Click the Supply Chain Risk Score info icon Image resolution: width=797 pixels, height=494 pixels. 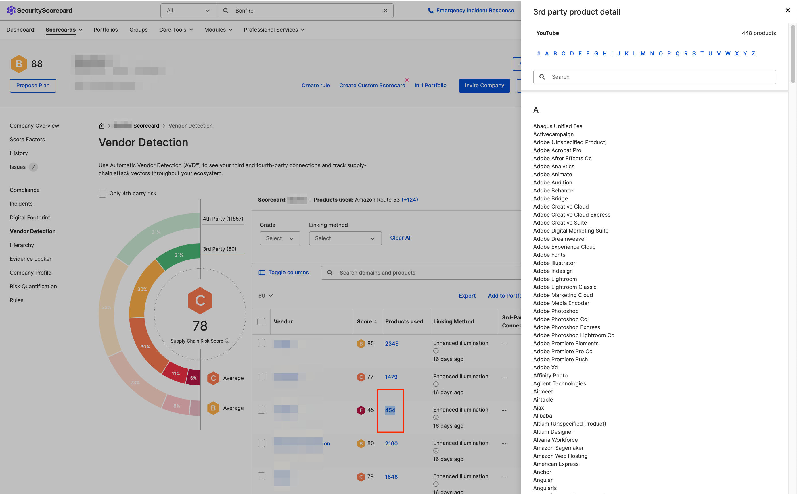pos(227,341)
